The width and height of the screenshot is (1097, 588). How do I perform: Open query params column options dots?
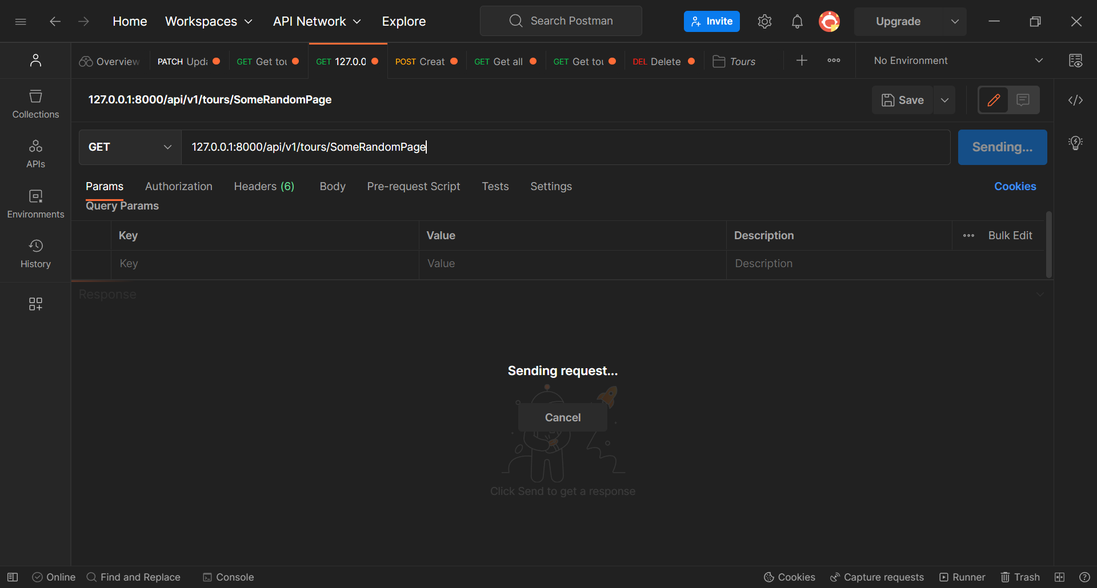(x=968, y=236)
